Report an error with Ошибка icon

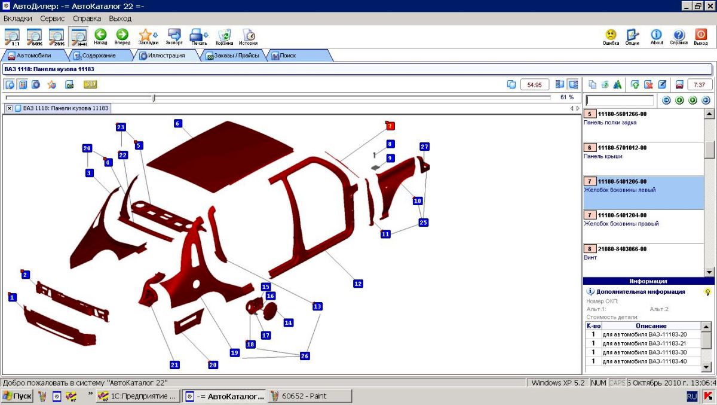(x=611, y=36)
